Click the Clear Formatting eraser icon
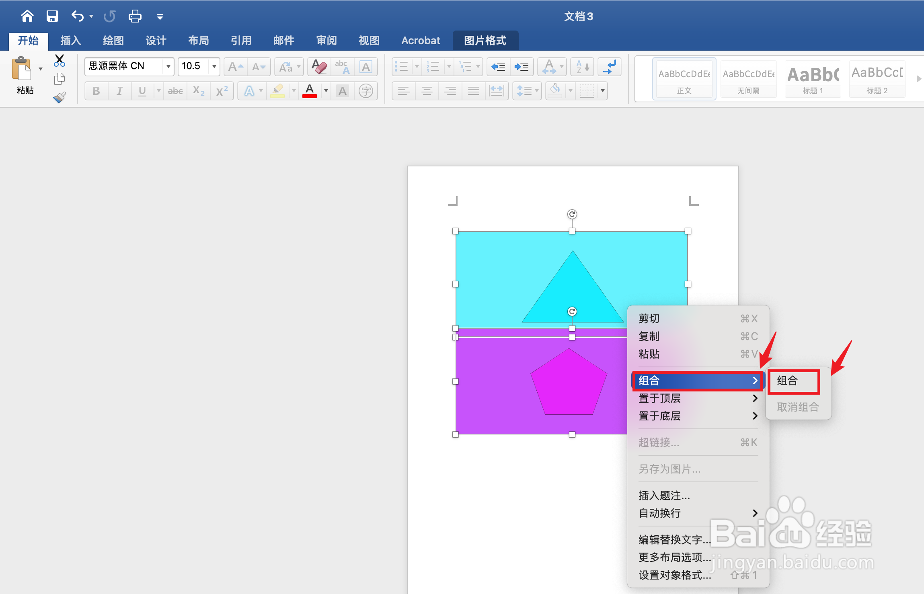 click(319, 67)
